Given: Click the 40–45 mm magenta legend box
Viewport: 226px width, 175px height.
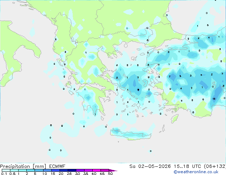Looking at the screenshot, I should click(97, 170).
